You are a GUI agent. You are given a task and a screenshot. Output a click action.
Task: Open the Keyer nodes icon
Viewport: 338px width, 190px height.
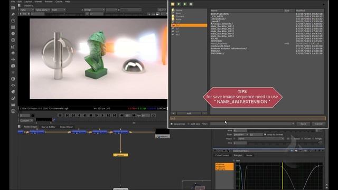(x=13, y=46)
